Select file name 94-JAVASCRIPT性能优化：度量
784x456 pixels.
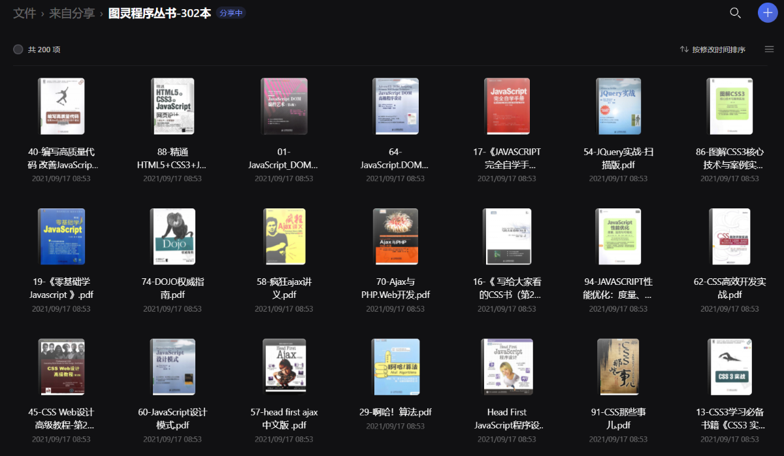coord(619,288)
